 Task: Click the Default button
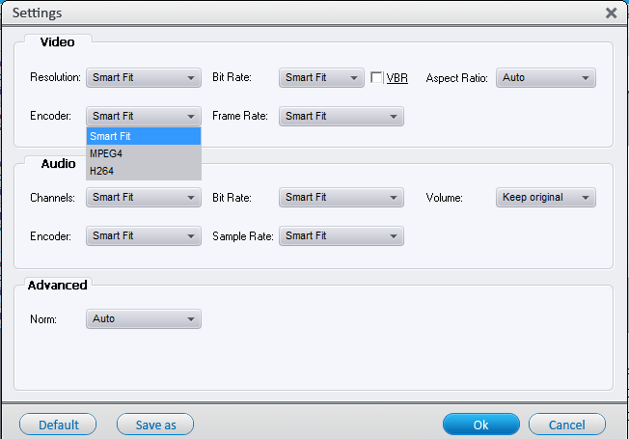pyautogui.click(x=58, y=425)
